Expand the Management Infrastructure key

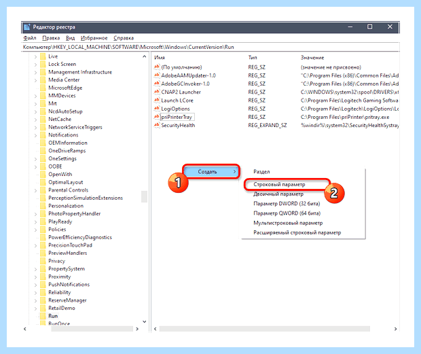click(x=35, y=72)
